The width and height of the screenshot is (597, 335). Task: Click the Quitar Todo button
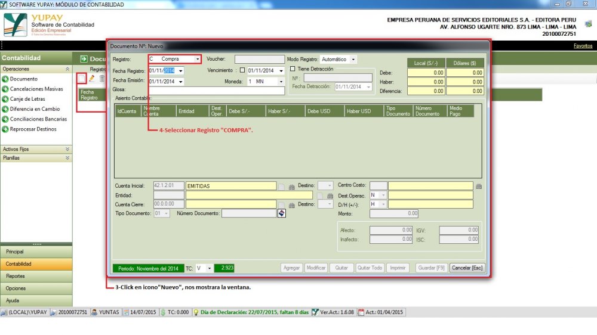(370, 268)
